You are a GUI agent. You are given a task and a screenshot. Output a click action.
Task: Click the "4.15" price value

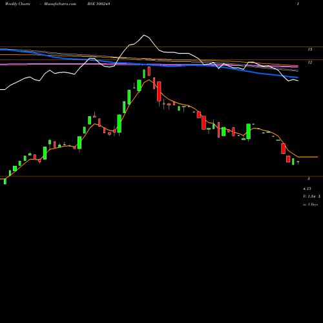307,189
